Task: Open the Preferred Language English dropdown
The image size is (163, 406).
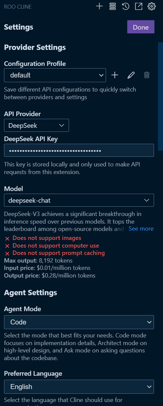Action: point(79,387)
